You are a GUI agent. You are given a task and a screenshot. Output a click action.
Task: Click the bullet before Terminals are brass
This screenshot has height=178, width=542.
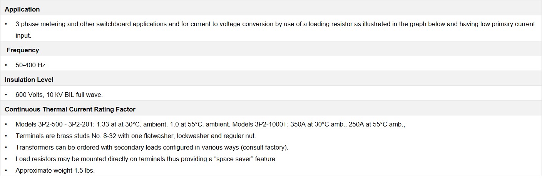click(6, 136)
